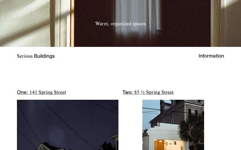Click the '85 ½ Spring Street' address text
This screenshot has width=241, height=150.
click(154, 92)
